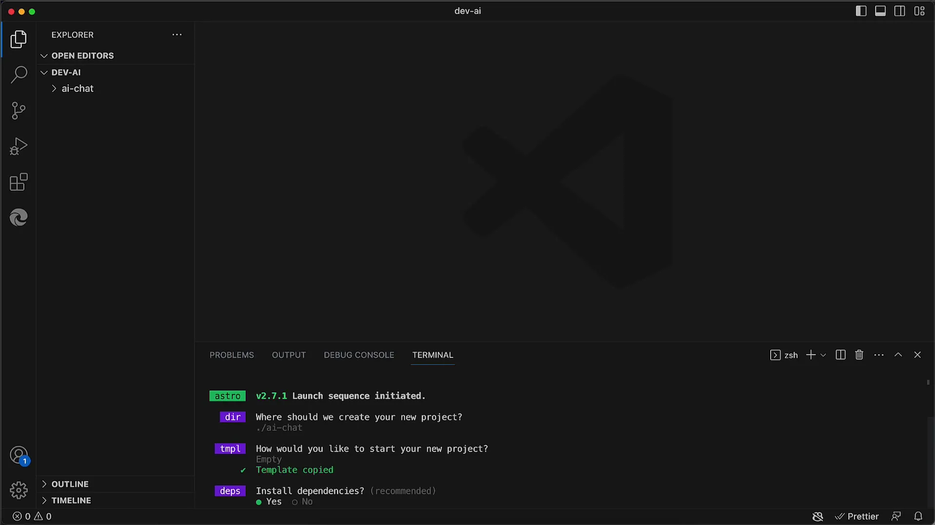Switch to the Output tab
Viewport: 935px width, 525px height.
click(x=289, y=355)
